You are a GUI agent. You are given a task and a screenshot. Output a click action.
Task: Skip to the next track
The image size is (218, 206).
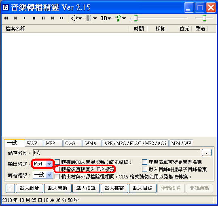coord(53,18)
